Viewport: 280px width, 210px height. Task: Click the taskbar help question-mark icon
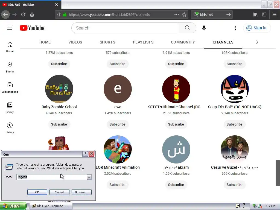238,206
